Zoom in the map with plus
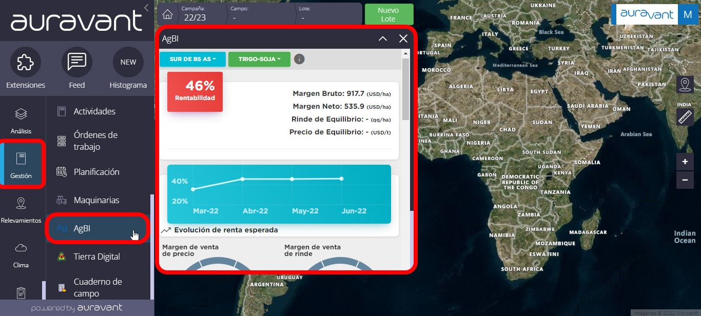Viewport: 701px width, 316px height. click(685, 162)
